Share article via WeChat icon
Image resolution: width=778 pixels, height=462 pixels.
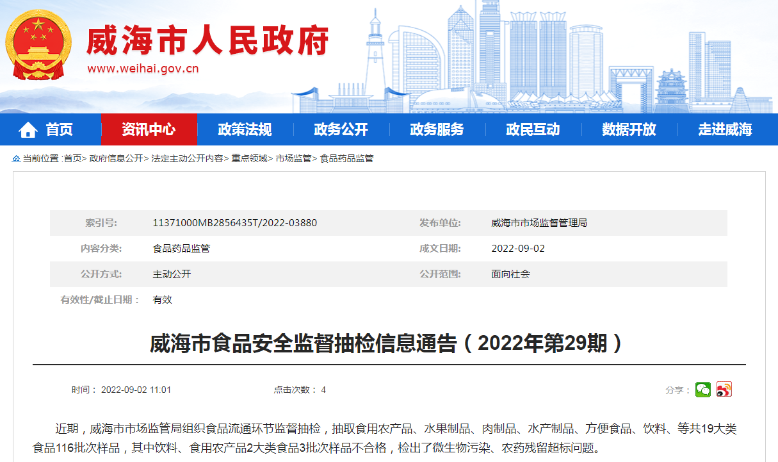click(703, 390)
